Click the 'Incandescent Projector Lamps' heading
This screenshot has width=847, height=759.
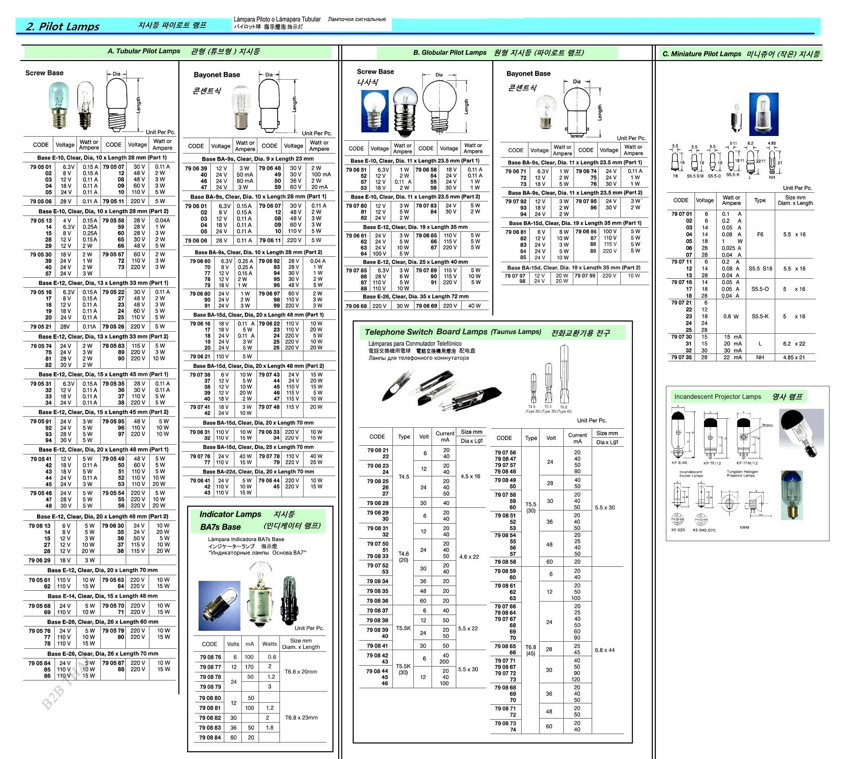718,397
